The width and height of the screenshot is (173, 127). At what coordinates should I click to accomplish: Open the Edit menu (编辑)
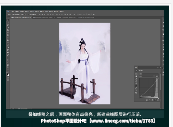click(17, 11)
